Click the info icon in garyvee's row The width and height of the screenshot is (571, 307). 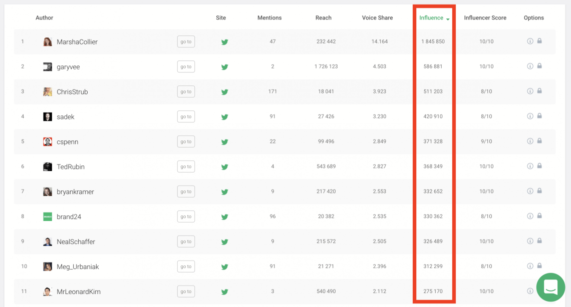[x=530, y=66]
